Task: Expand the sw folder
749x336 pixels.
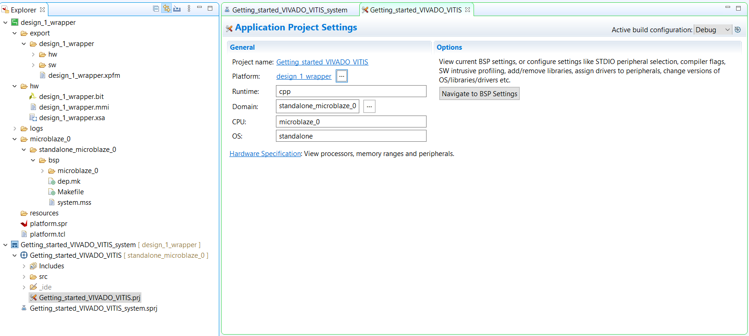Action: click(x=33, y=65)
